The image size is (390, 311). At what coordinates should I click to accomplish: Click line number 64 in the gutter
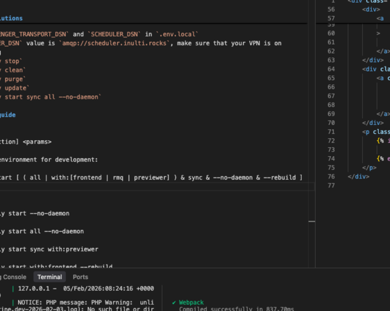click(331, 69)
